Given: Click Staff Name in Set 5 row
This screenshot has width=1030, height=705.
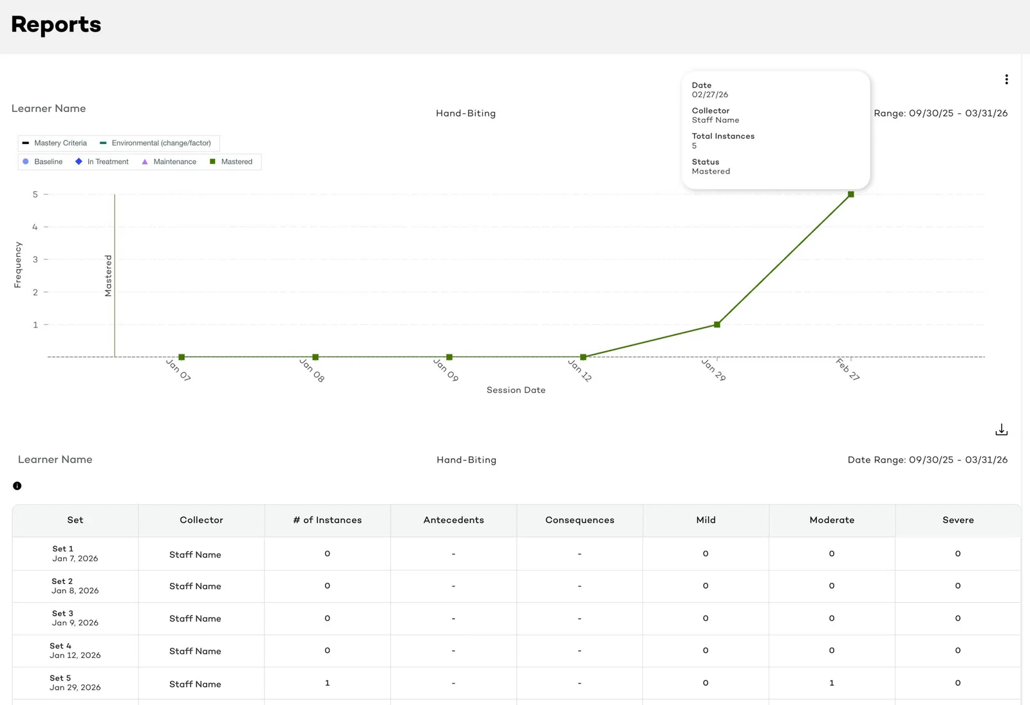Looking at the screenshot, I should pyautogui.click(x=195, y=684).
